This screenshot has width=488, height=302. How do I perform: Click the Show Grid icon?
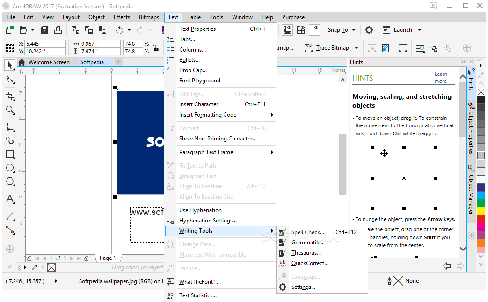301,30
